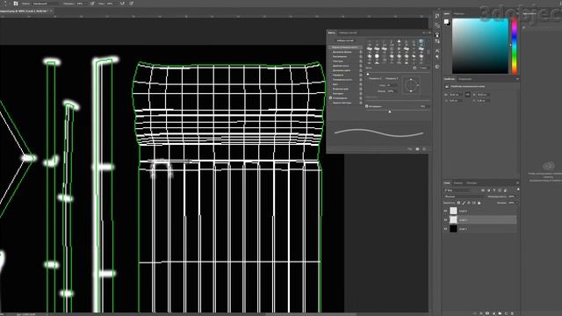
Task: Filter layers by type layers icon
Action: pyautogui.click(x=494, y=190)
